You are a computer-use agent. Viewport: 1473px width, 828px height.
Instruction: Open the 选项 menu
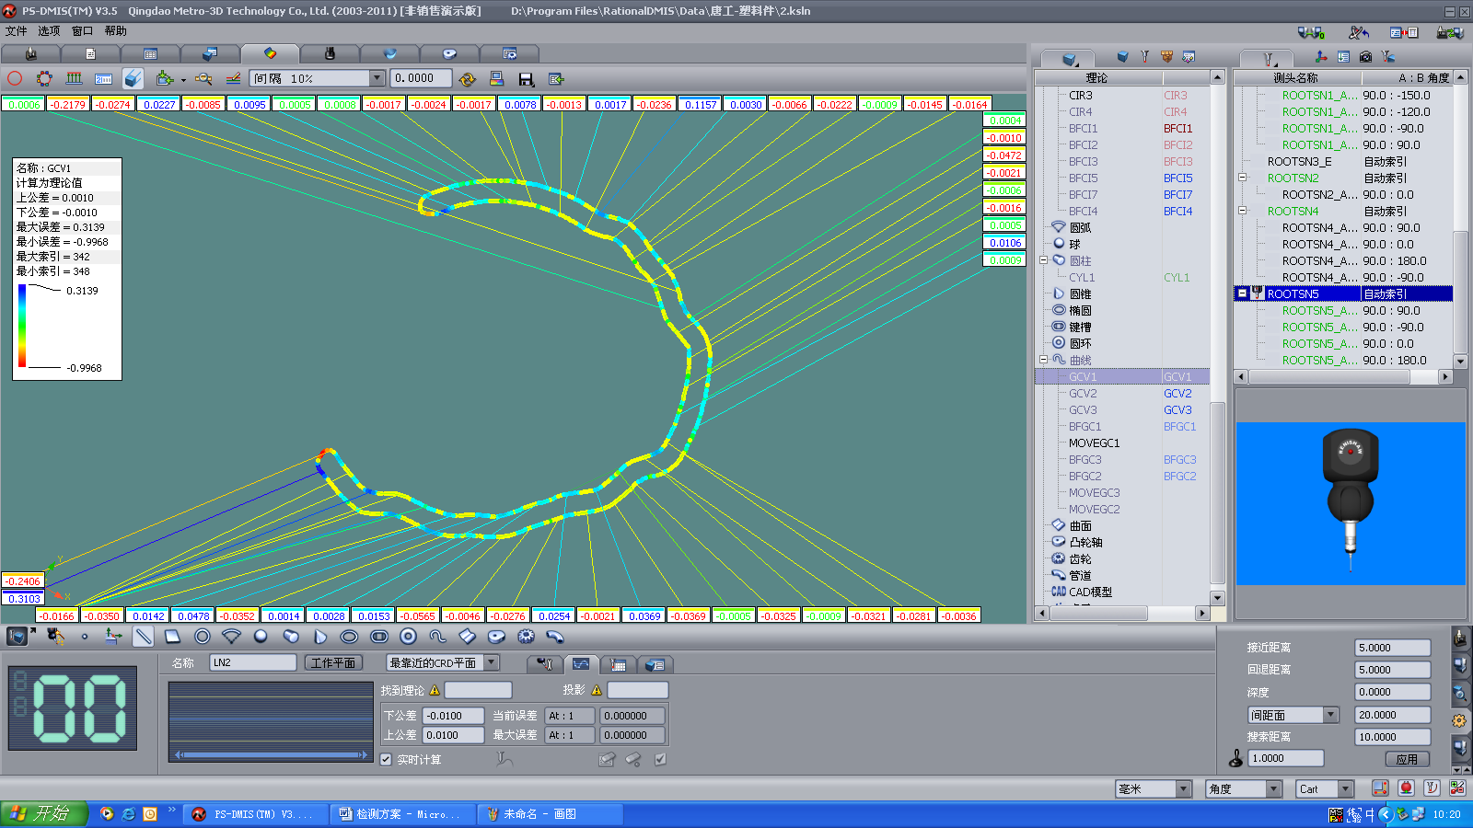coord(49,31)
